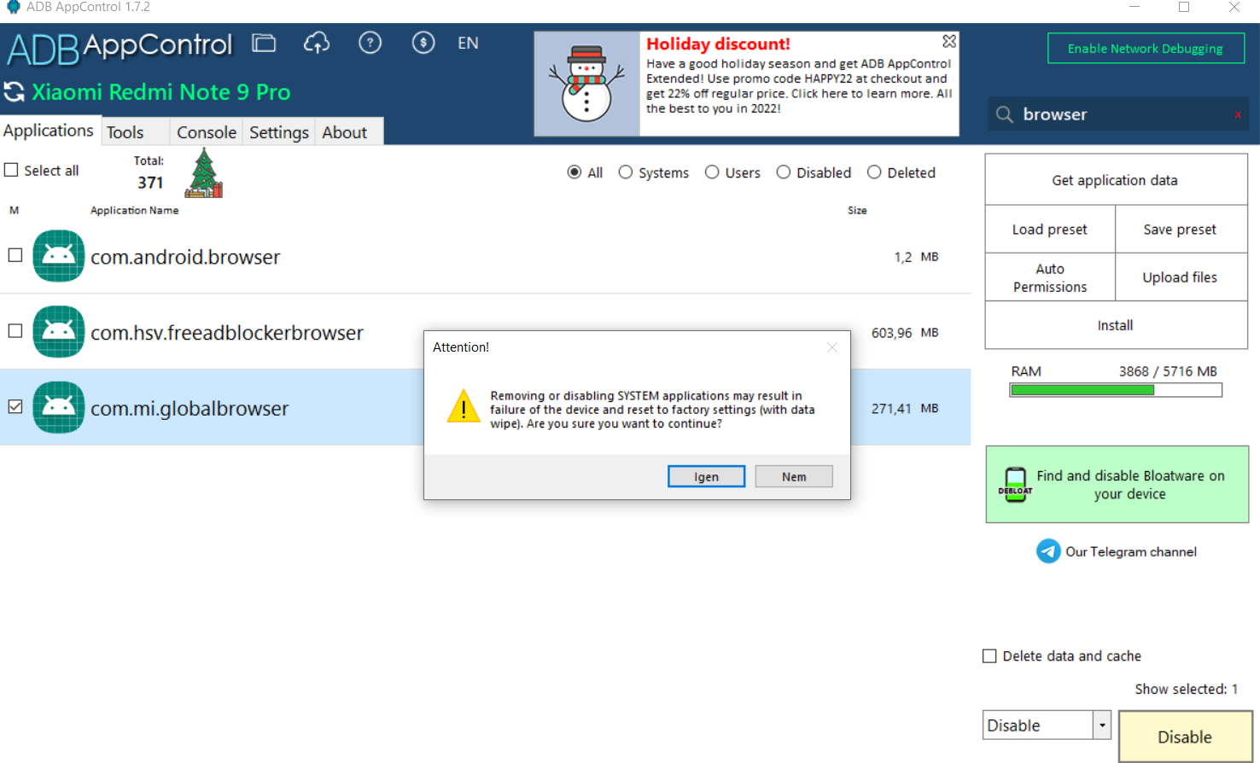
Task: Click the dollar sign donate icon
Action: coord(423,43)
